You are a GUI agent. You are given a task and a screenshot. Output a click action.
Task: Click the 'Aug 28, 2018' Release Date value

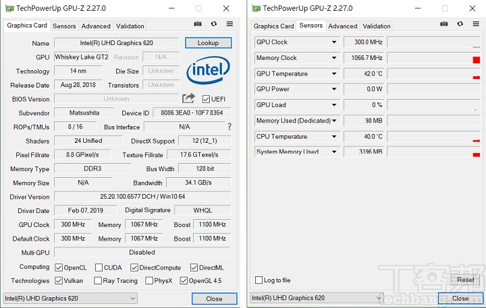click(x=78, y=85)
